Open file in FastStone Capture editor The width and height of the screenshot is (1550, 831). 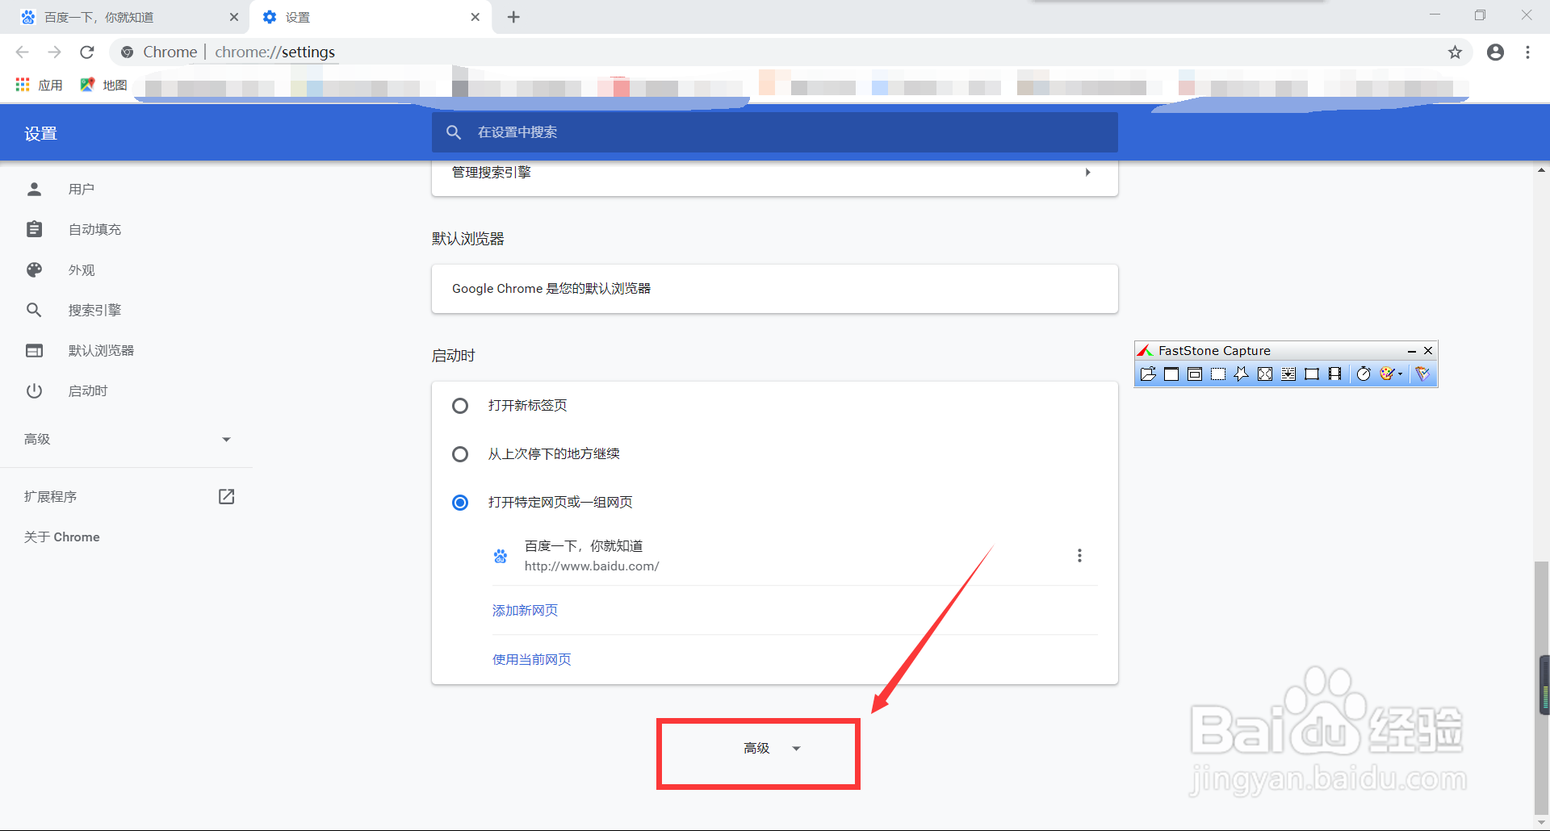tap(1148, 374)
